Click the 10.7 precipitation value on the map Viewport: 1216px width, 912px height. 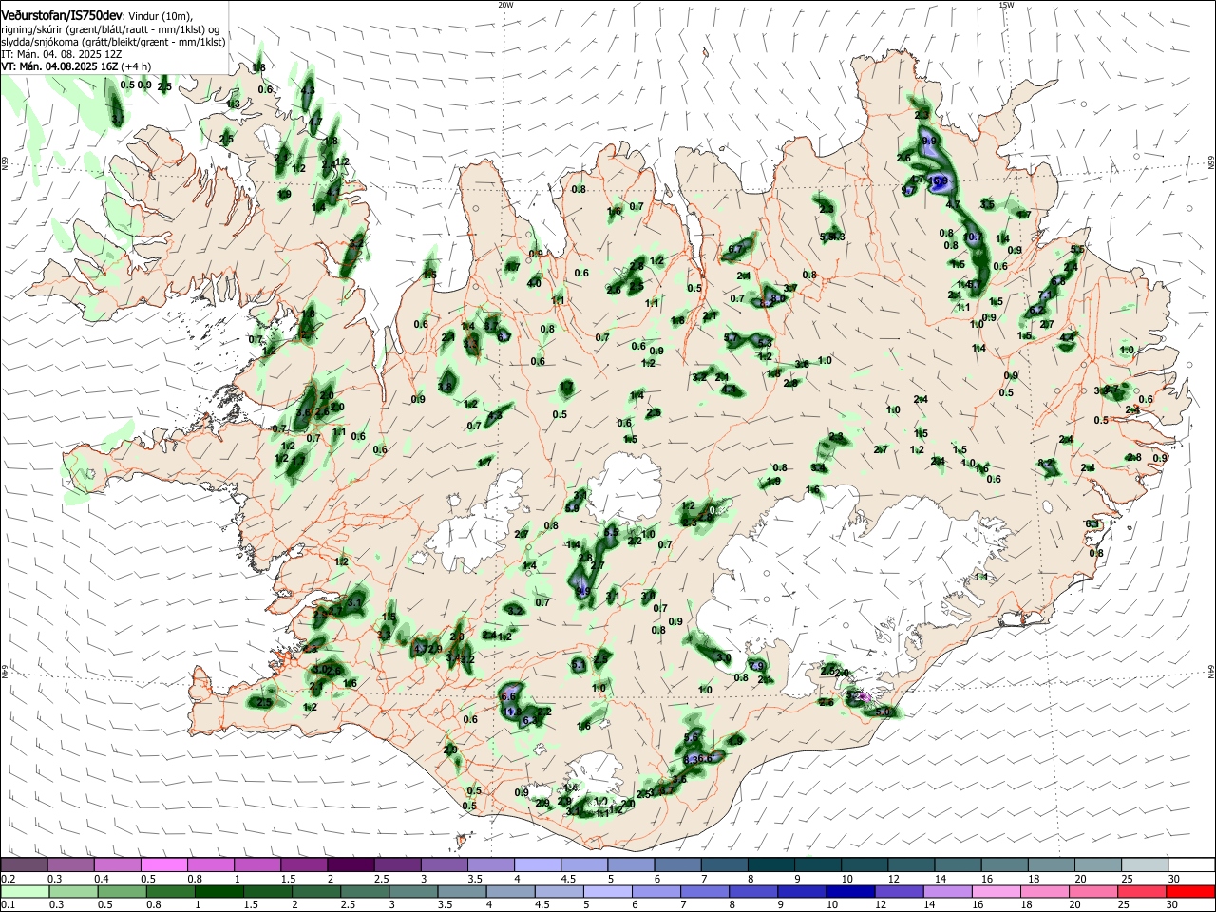point(973,237)
